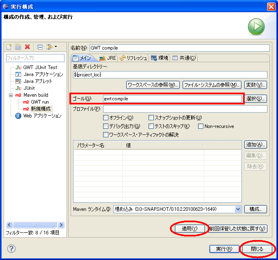
Task: Select Java アプリケーション tree item
Action: point(43,74)
